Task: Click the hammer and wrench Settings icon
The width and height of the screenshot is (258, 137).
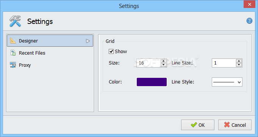Action: coord(15,21)
